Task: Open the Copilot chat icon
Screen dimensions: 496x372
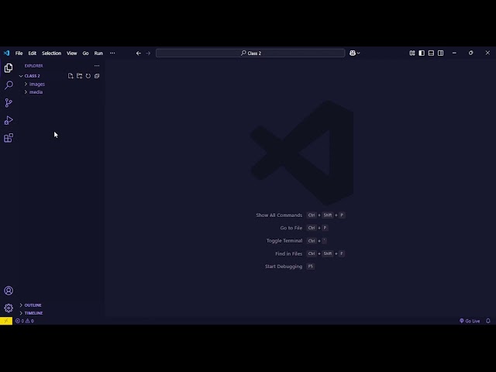Action: 353,53
